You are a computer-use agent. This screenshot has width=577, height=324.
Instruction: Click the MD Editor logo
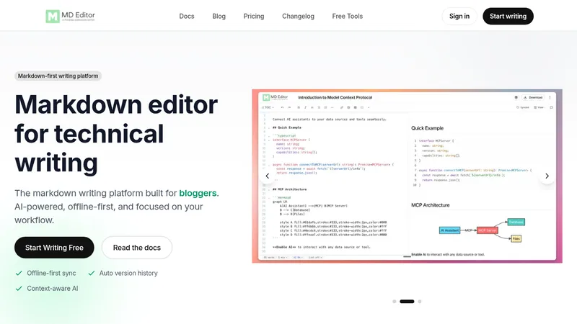pyautogui.click(x=70, y=16)
